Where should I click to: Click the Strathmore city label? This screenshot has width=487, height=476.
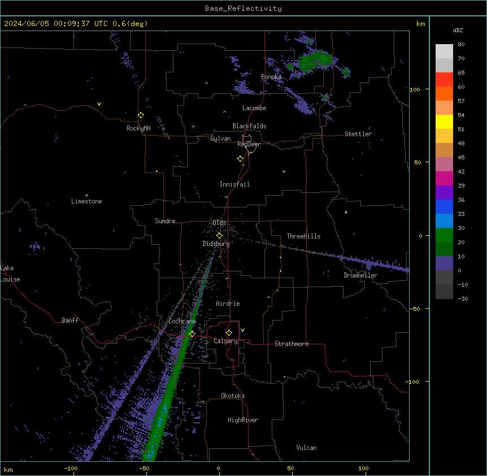point(292,344)
